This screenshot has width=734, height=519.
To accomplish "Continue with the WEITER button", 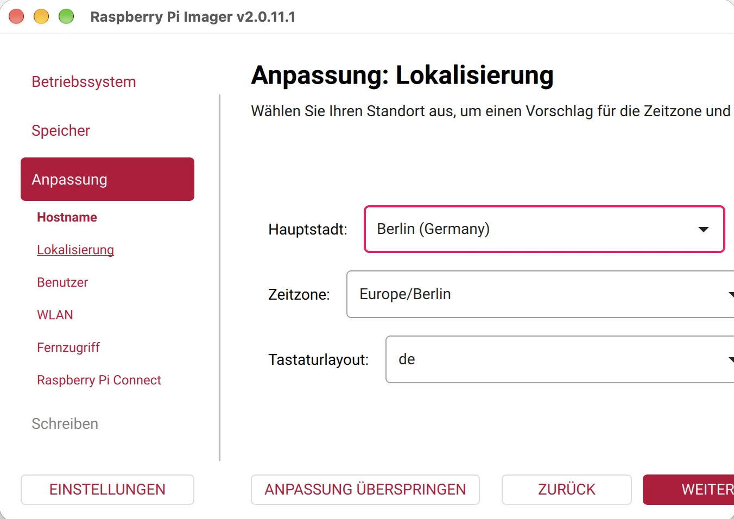I will tap(688, 490).
